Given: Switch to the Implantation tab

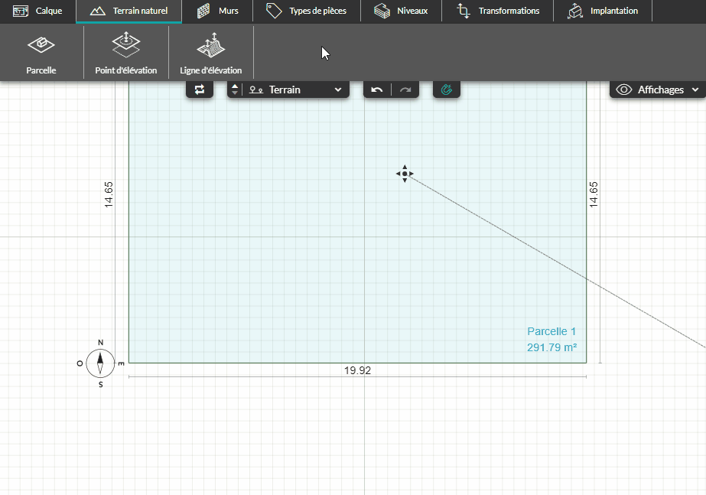Looking at the screenshot, I should pos(603,11).
